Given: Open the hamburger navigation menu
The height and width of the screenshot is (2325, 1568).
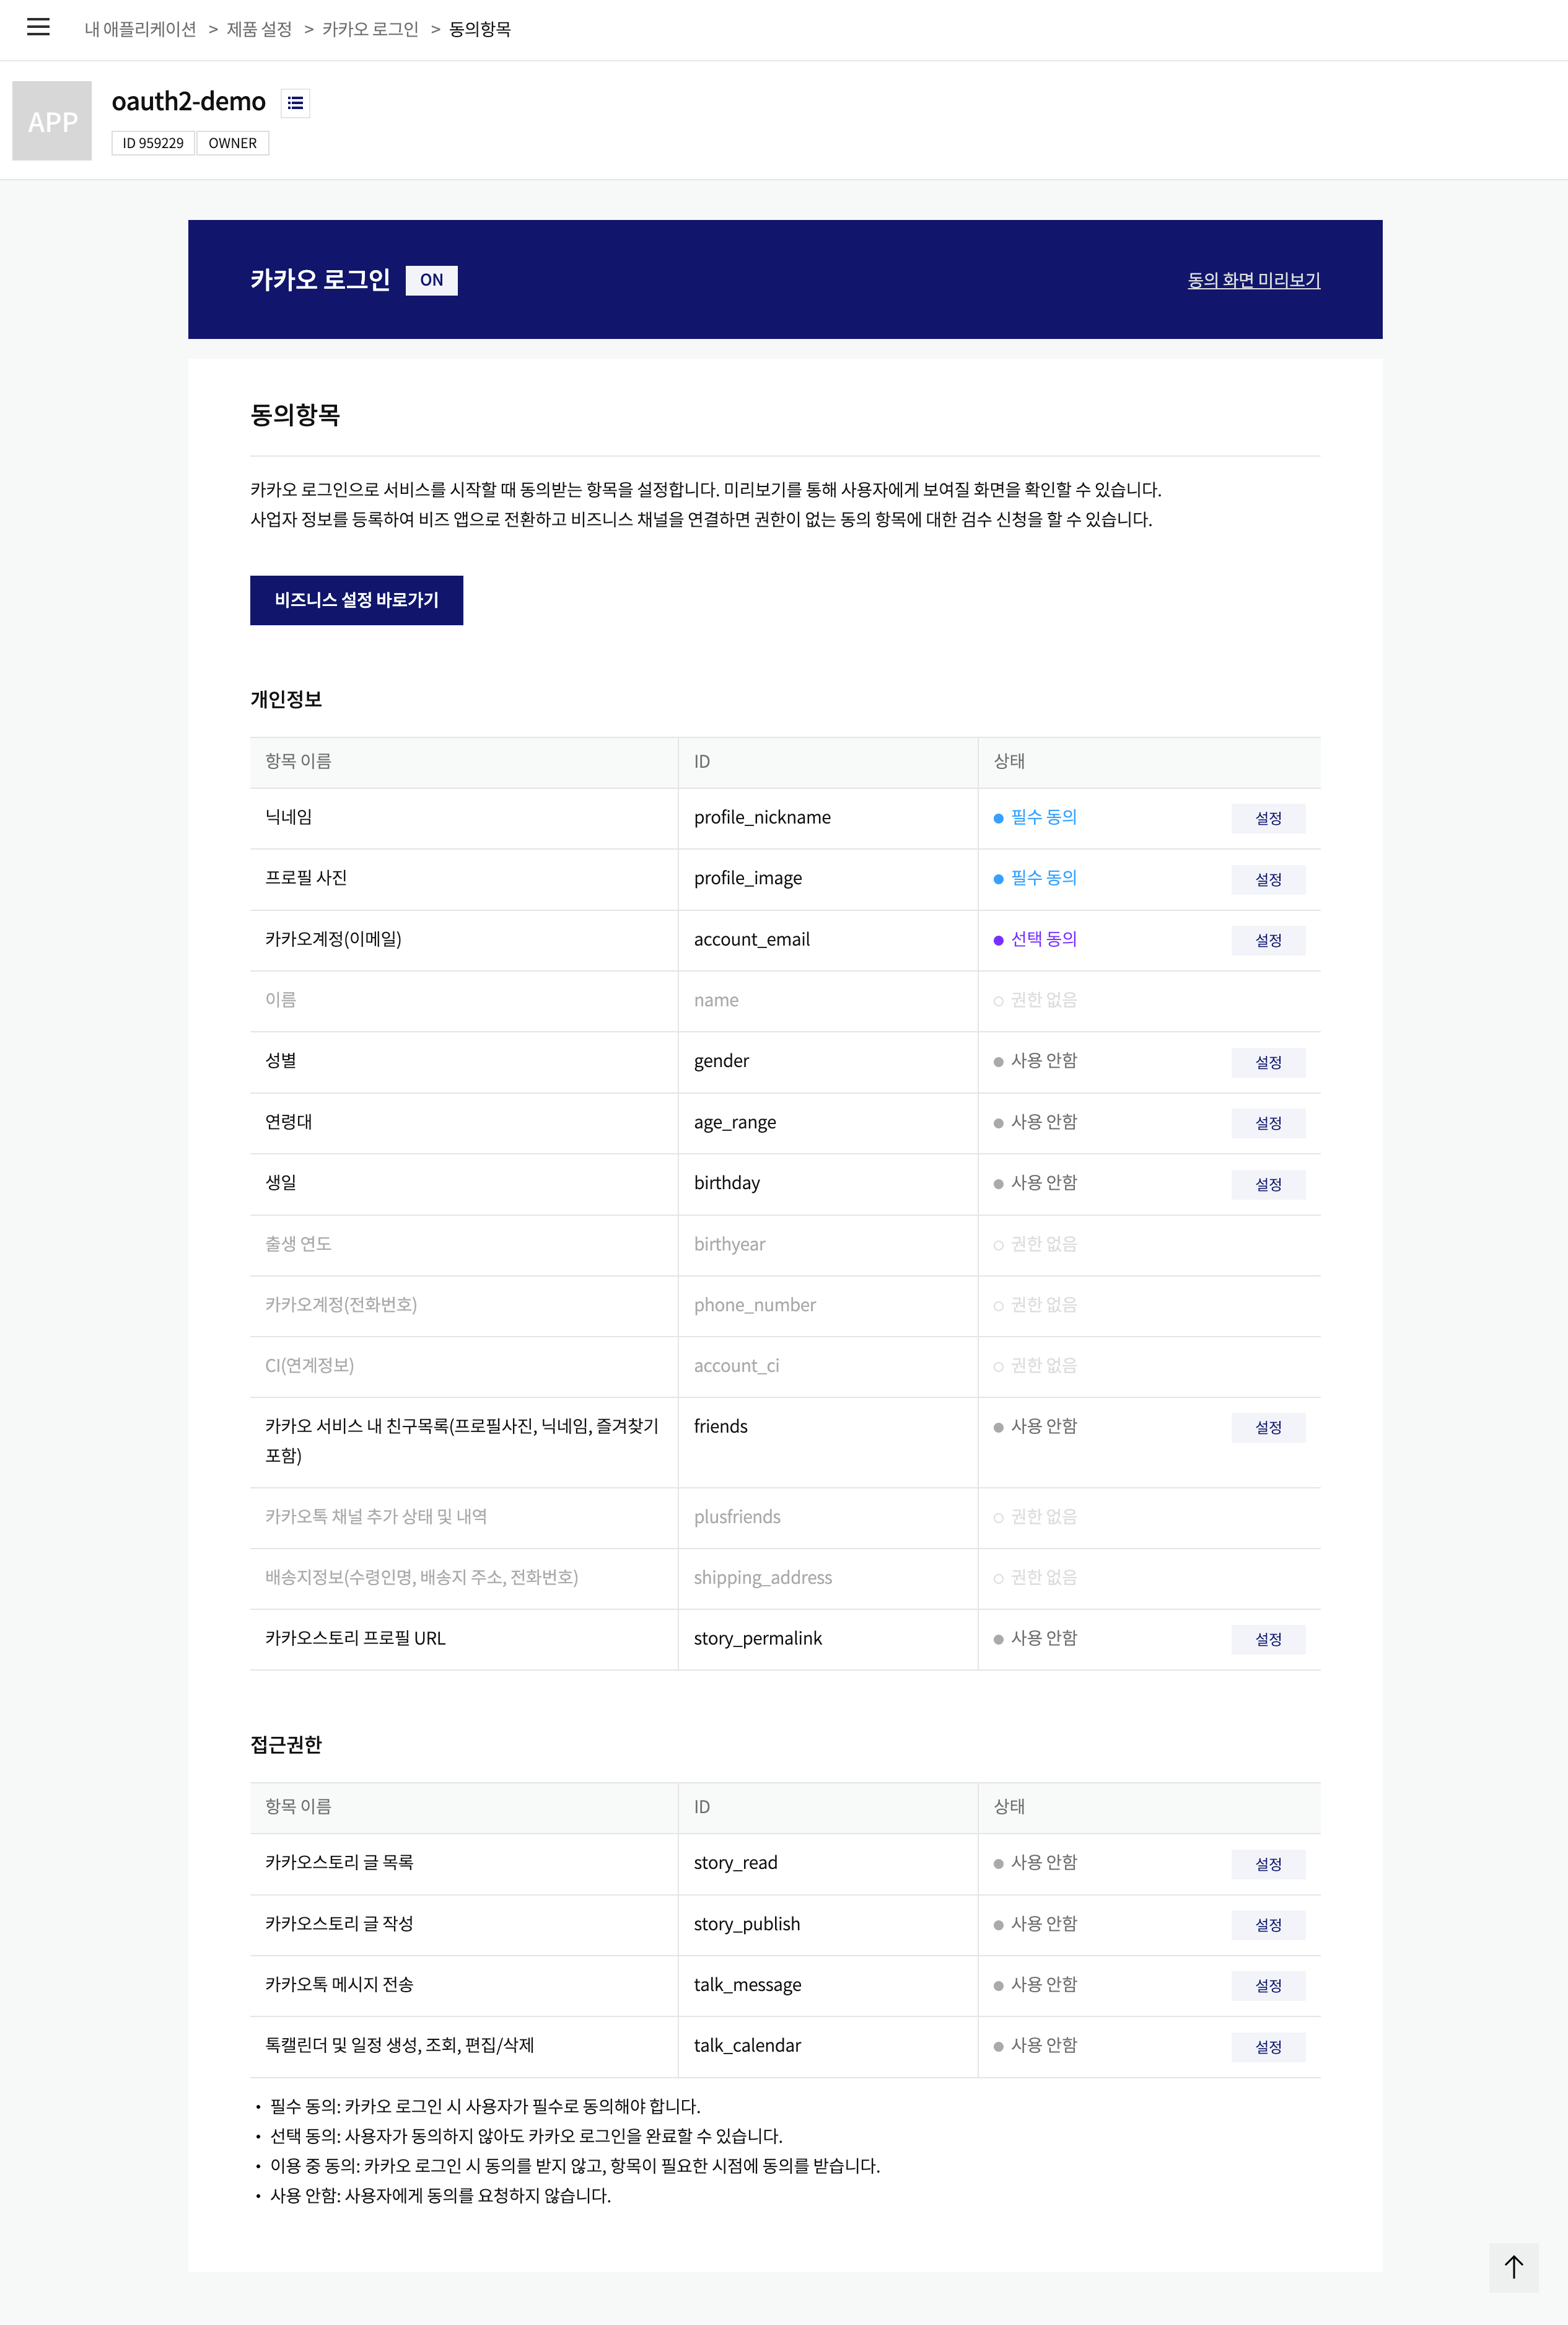Looking at the screenshot, I should click(x=38, y=28).
